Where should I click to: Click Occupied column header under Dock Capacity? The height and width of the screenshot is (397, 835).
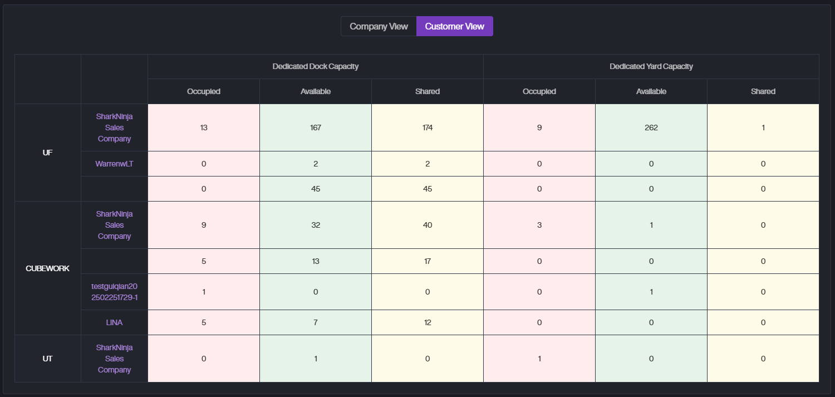click(204, 91)
